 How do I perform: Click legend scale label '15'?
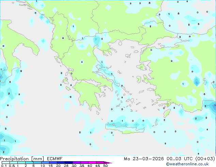coord(50,166)
